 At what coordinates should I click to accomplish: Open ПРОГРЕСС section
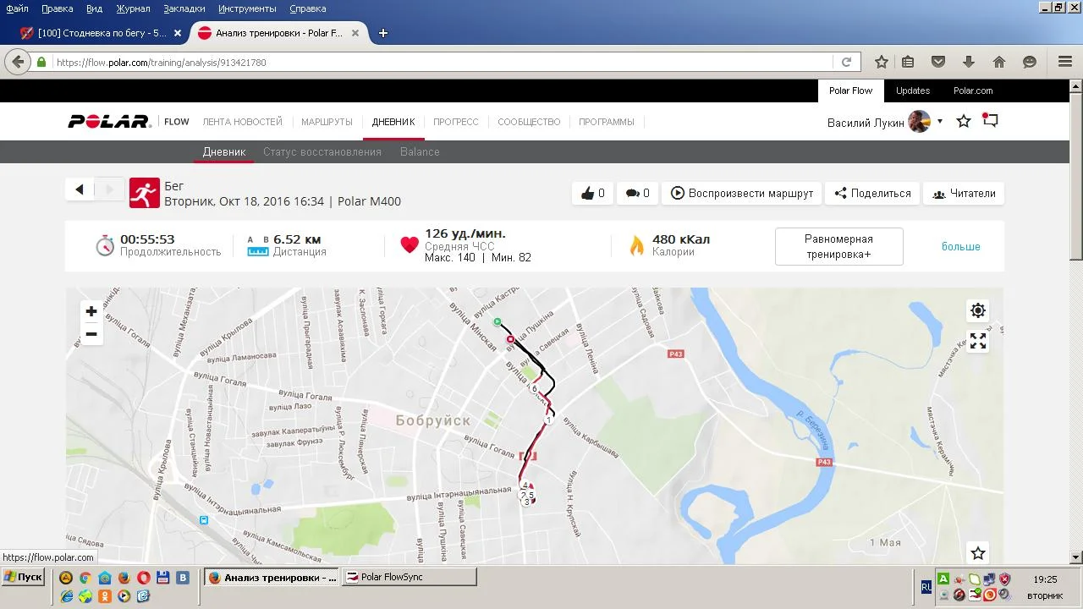456,122
